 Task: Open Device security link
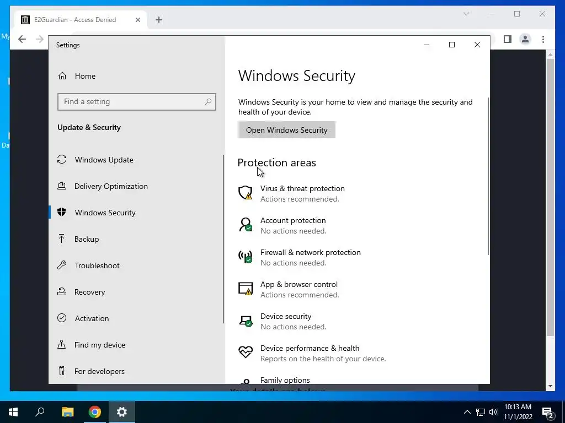point(286,316)
